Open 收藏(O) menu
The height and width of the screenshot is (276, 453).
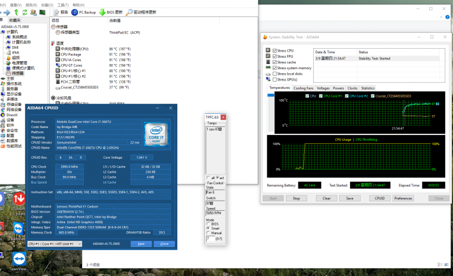click(x=47, y=5)
